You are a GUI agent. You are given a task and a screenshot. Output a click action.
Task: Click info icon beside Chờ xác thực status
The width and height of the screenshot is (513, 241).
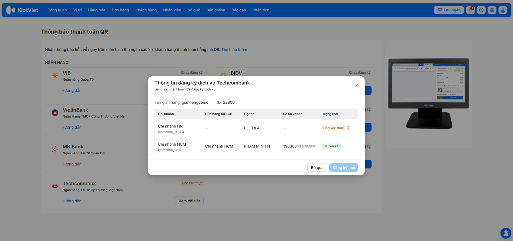(349, 128)
